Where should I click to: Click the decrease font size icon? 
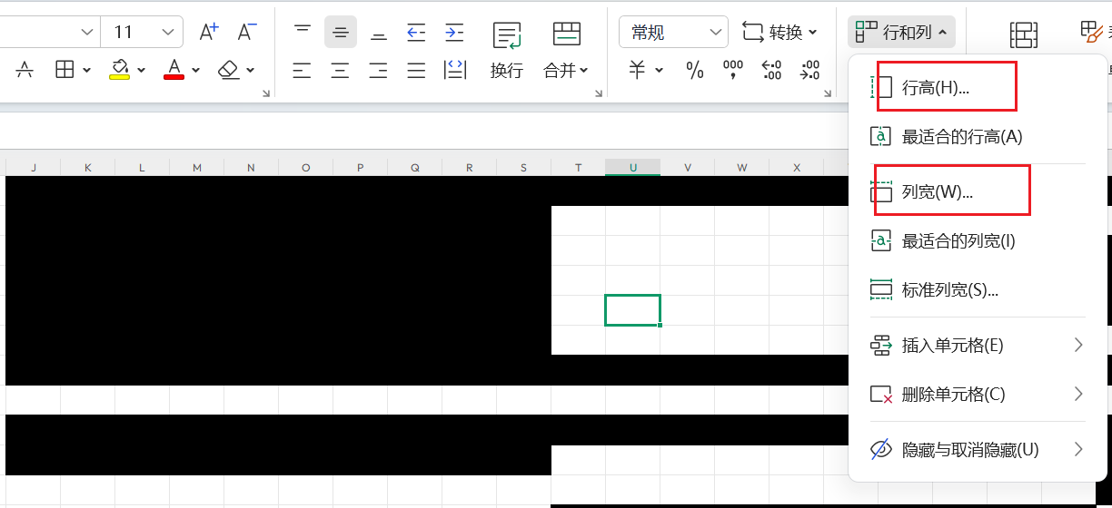247,33
